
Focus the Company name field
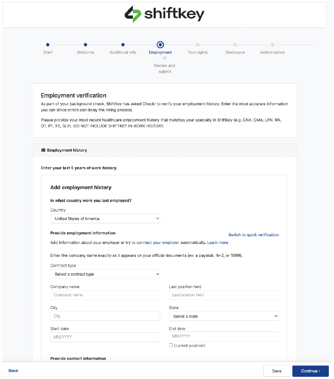(x=105, y=295)
